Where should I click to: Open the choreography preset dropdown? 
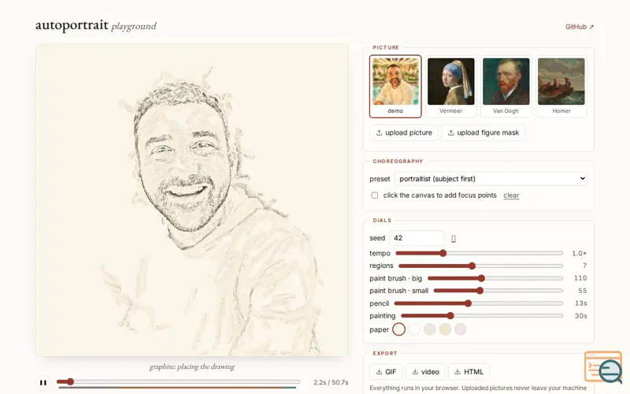(491, 179)
